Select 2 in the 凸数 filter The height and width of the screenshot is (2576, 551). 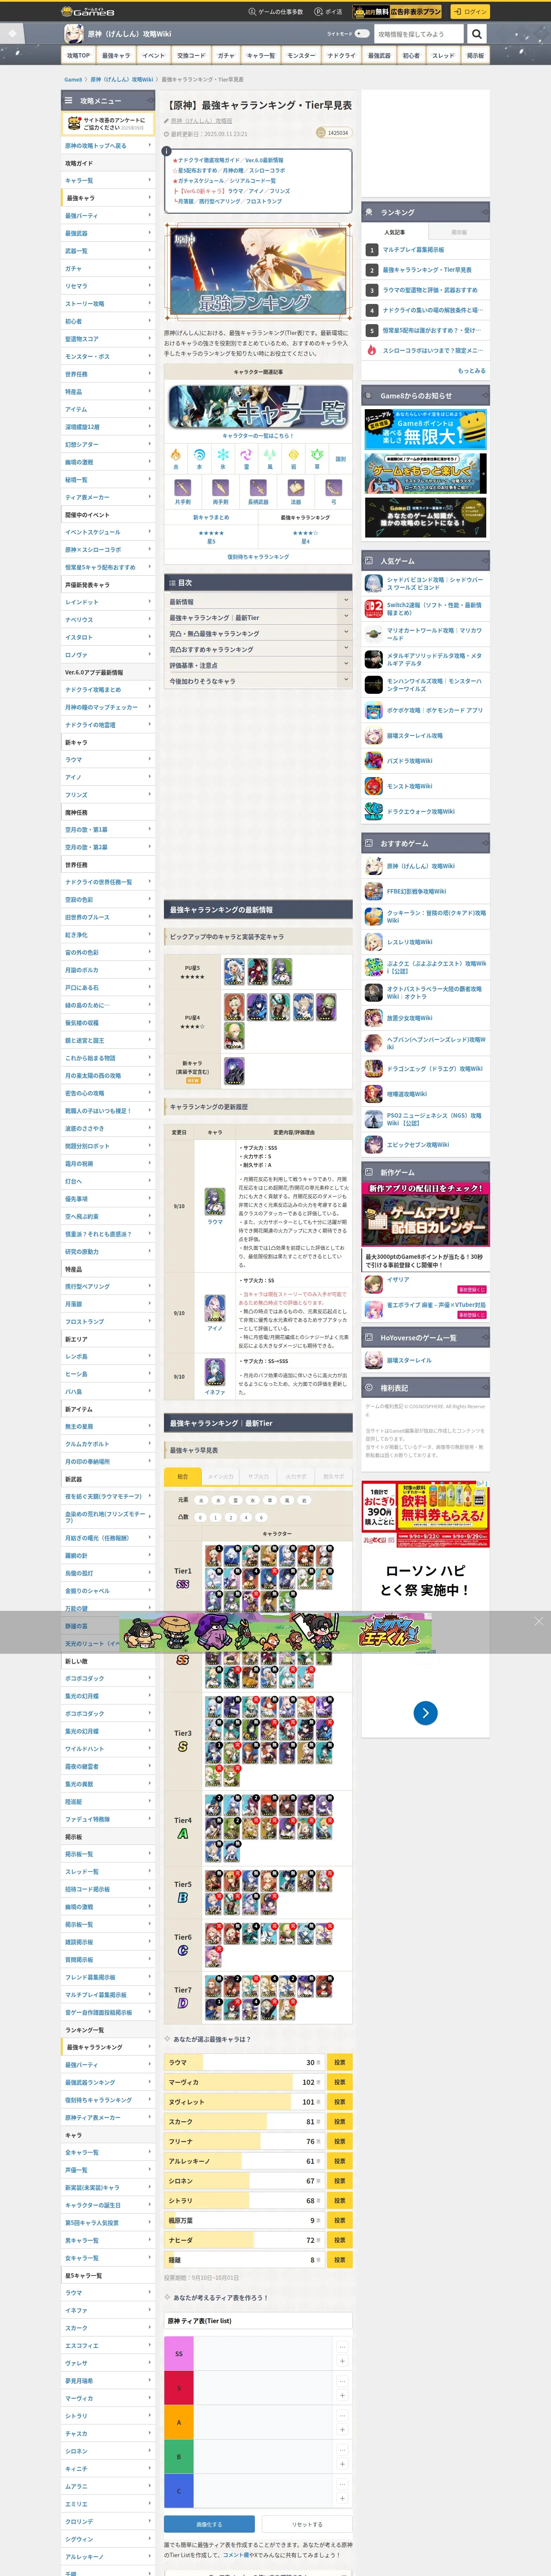click(230, 1517)
